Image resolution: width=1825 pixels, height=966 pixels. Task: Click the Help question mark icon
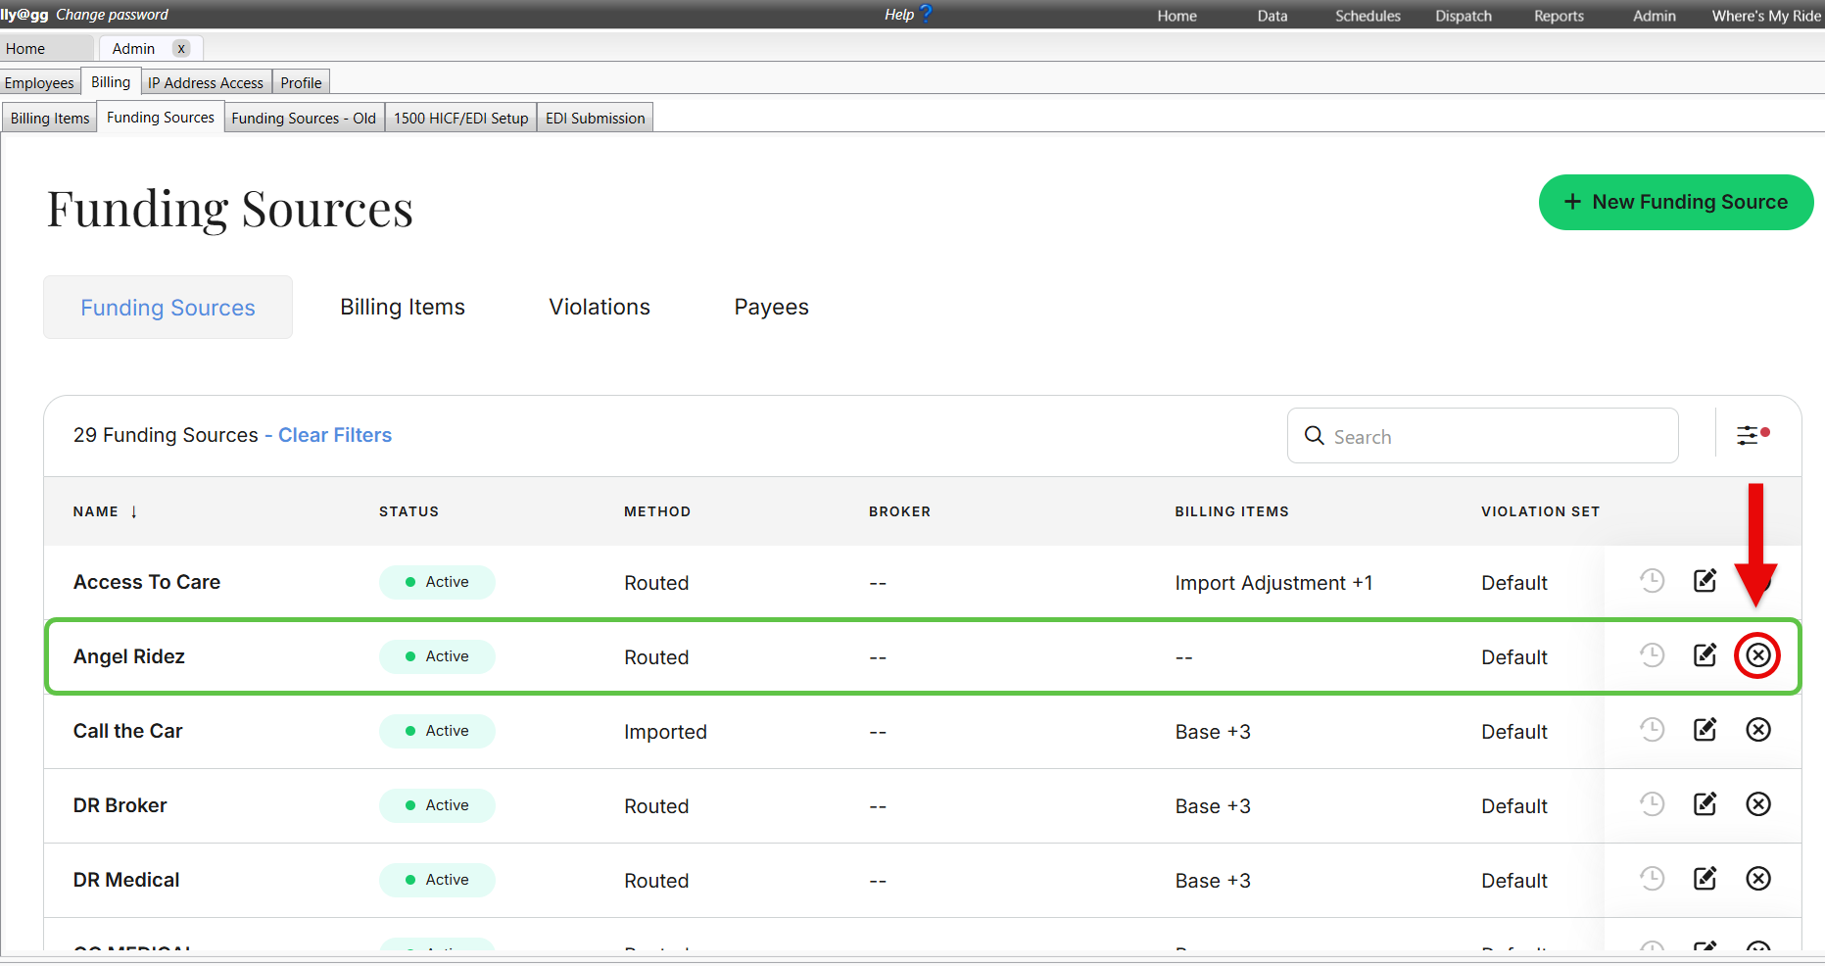(926, 14)
